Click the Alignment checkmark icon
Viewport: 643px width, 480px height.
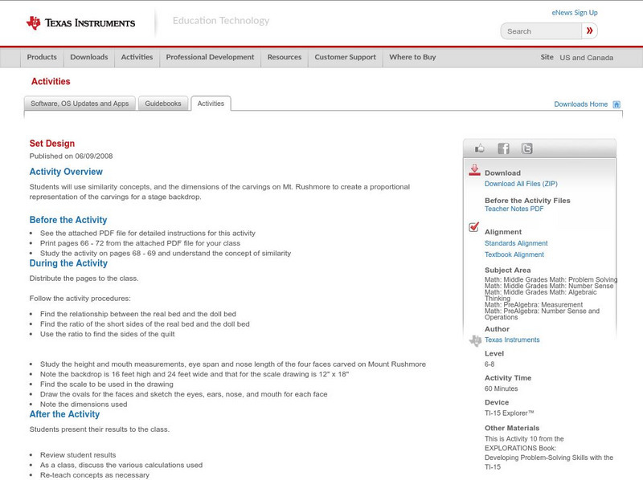pyautogui.click(x=473, y=226)
